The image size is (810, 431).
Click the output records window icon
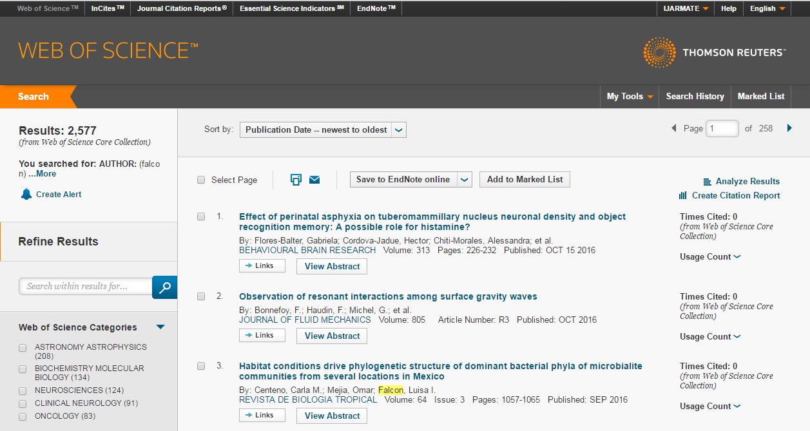pos(296,180)
